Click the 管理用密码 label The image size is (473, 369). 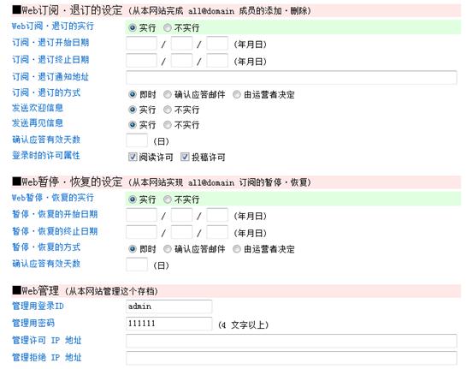[33, 323]
